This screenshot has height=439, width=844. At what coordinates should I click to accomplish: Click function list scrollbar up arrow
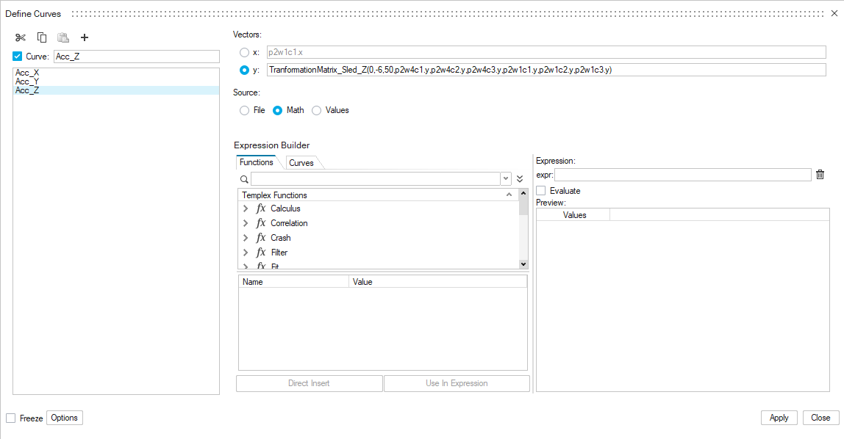pos(523,193)
